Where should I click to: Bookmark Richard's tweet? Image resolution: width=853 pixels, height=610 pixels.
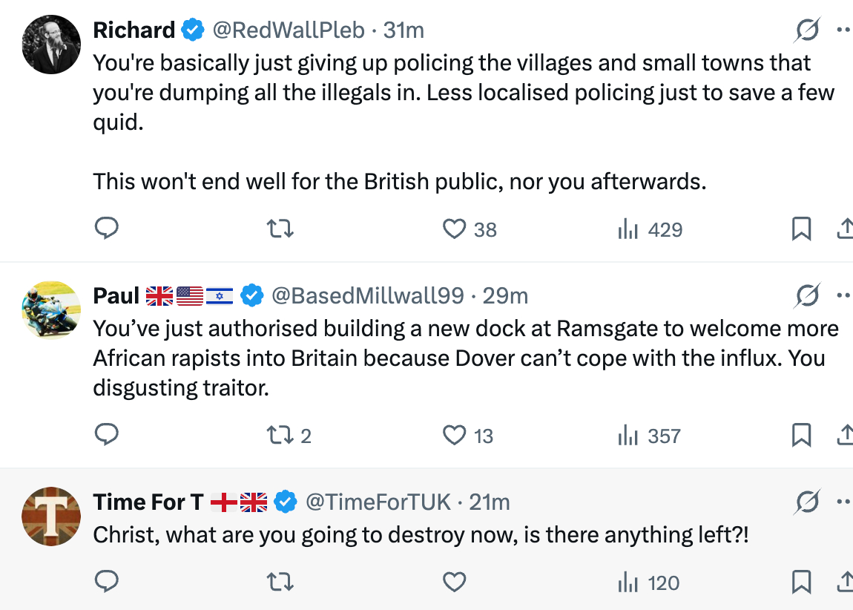801,229
